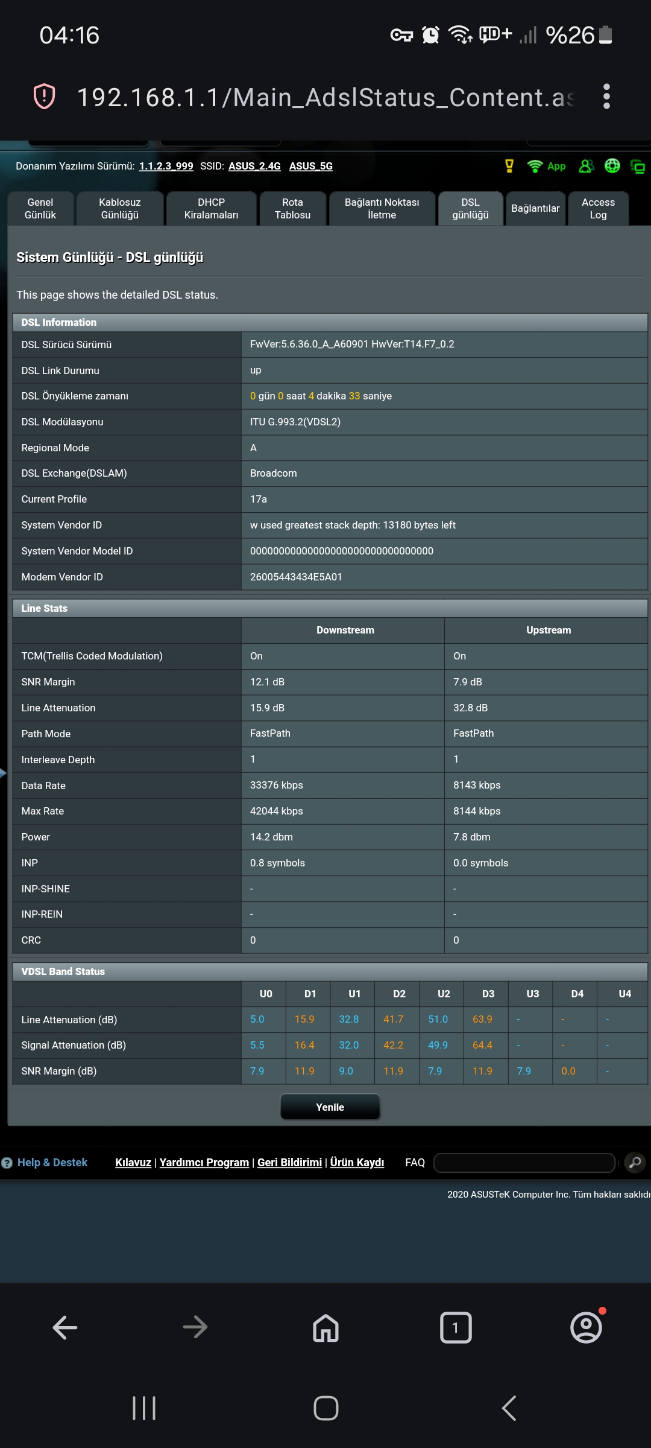Switch to the Access Log tab
651x1448 pixels.
pos(599,209)
